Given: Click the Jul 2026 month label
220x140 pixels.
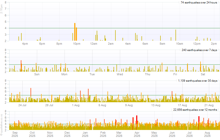Looking at the screenshot, I should pos(189,134).
